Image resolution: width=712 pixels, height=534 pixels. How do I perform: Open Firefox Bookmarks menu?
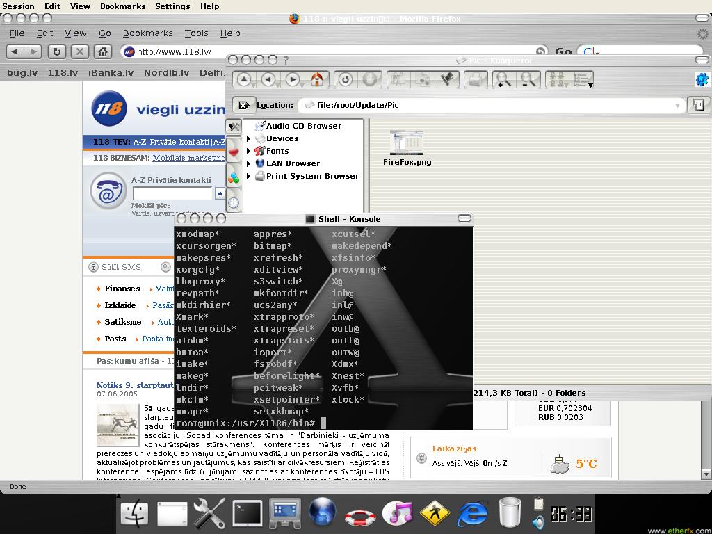[x=147, y=33]
